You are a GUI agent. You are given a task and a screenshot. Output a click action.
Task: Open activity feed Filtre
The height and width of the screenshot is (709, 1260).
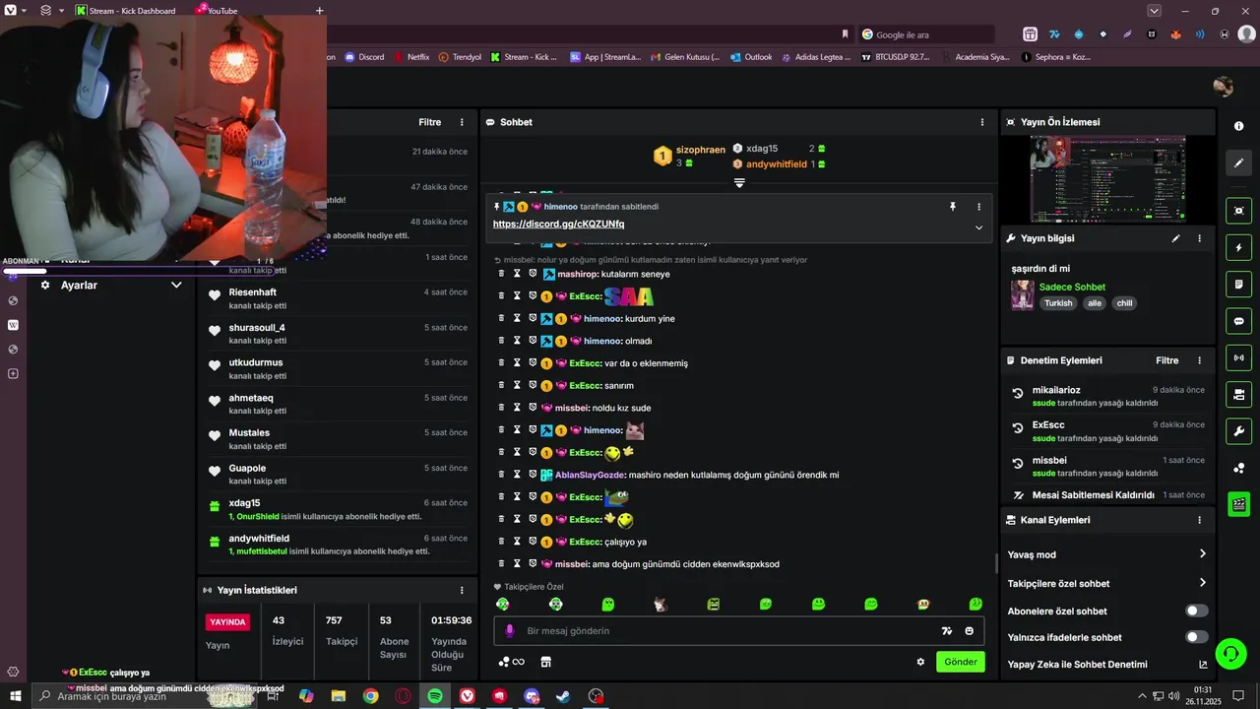430,122
